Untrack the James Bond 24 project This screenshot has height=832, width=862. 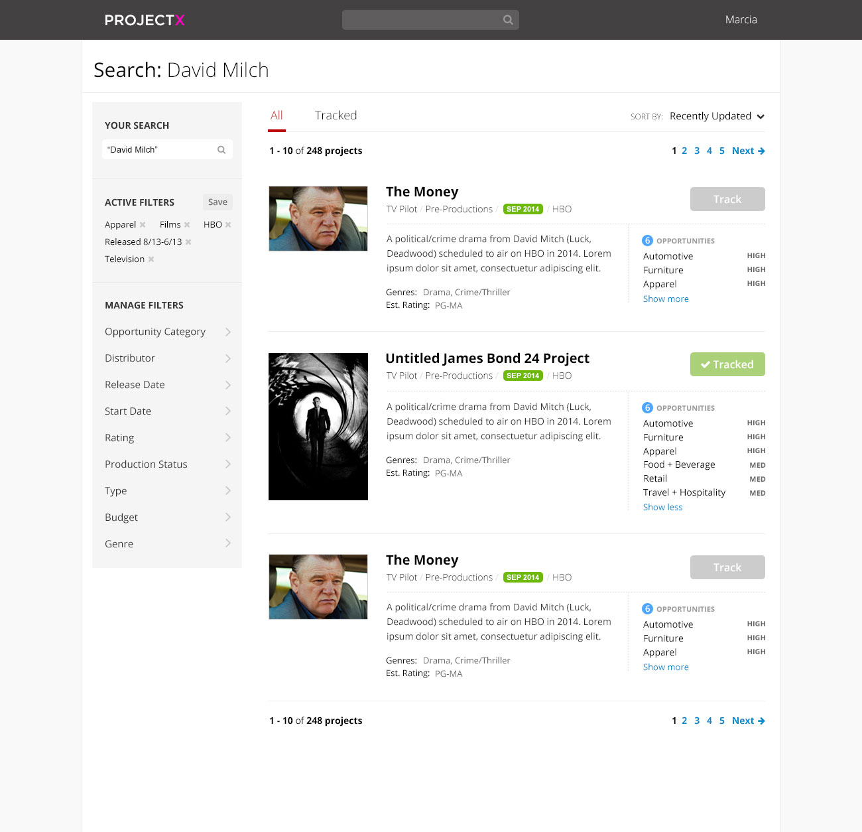[727, 364]
